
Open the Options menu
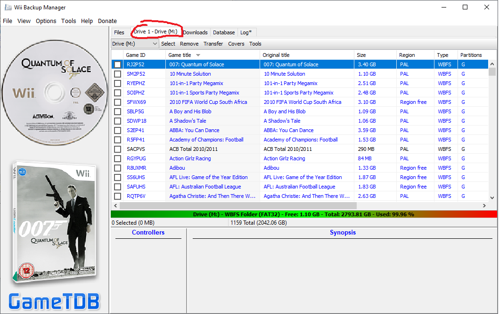[46, 21]
